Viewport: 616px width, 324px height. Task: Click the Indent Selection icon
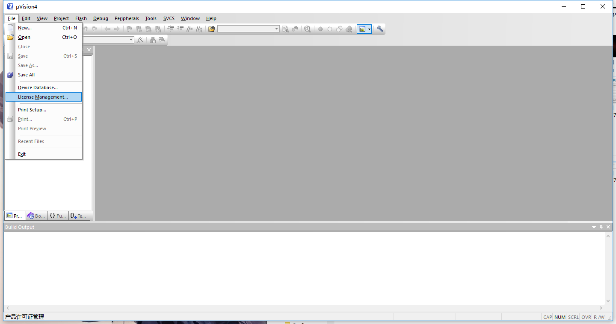pos(171,29)
